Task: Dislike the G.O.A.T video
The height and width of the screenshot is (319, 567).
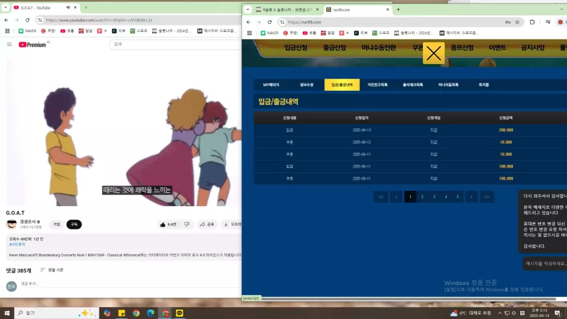Action: click(x=187, y=224)
